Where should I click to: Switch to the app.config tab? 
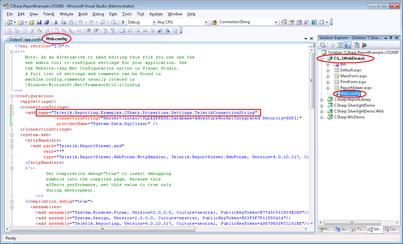coord(33,39)
